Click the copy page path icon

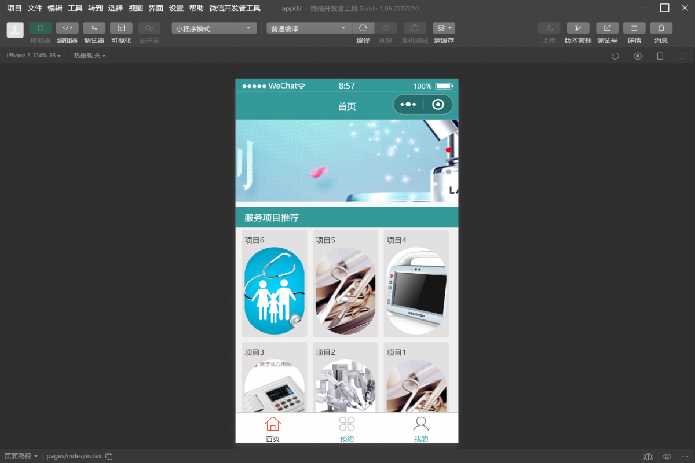[109, 456]
